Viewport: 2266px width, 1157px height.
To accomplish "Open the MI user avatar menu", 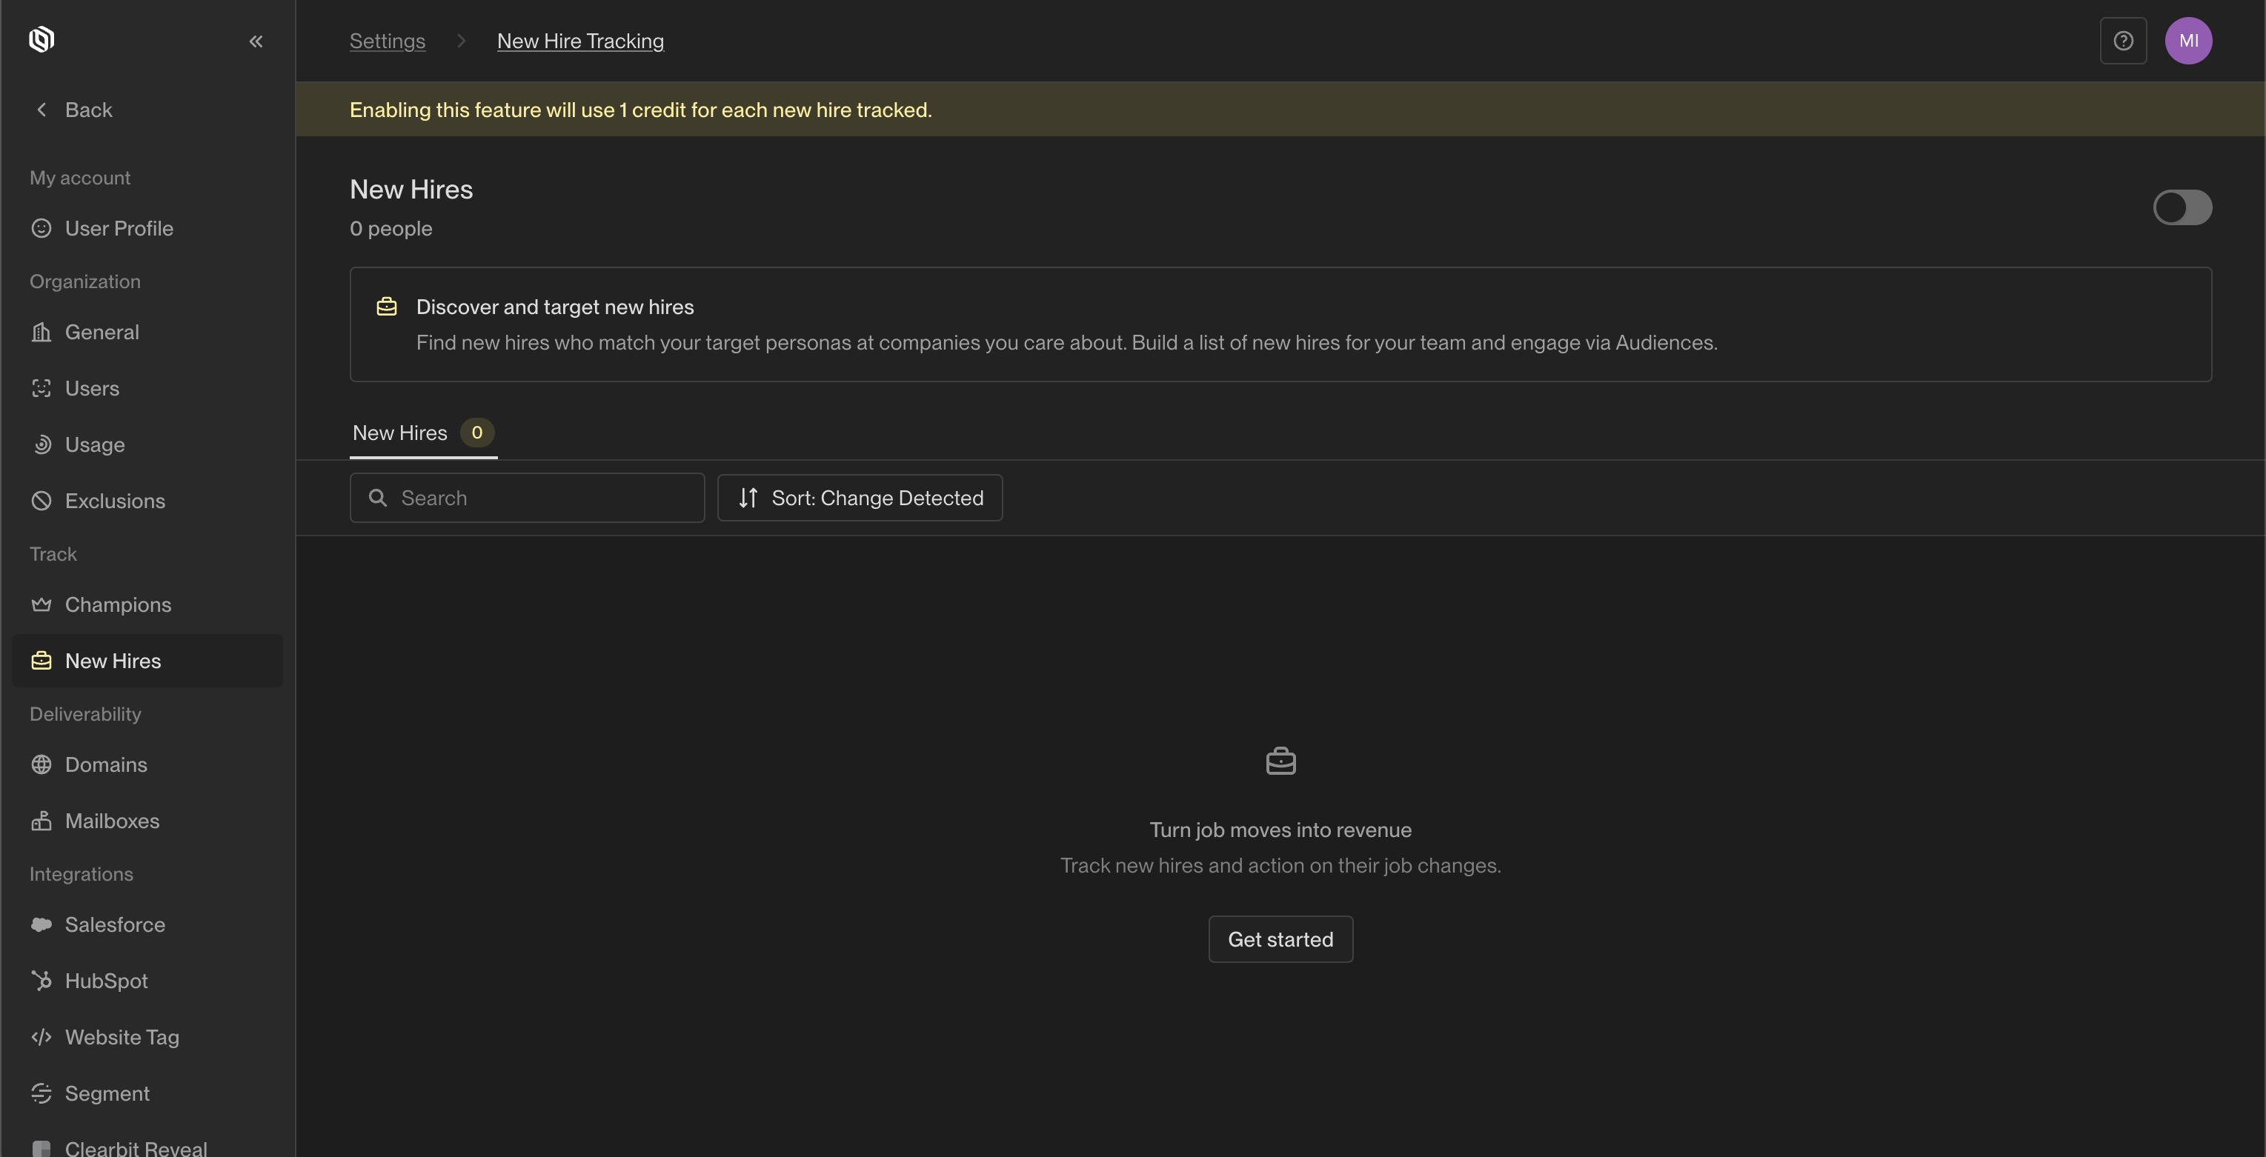I will (2189, 41).
